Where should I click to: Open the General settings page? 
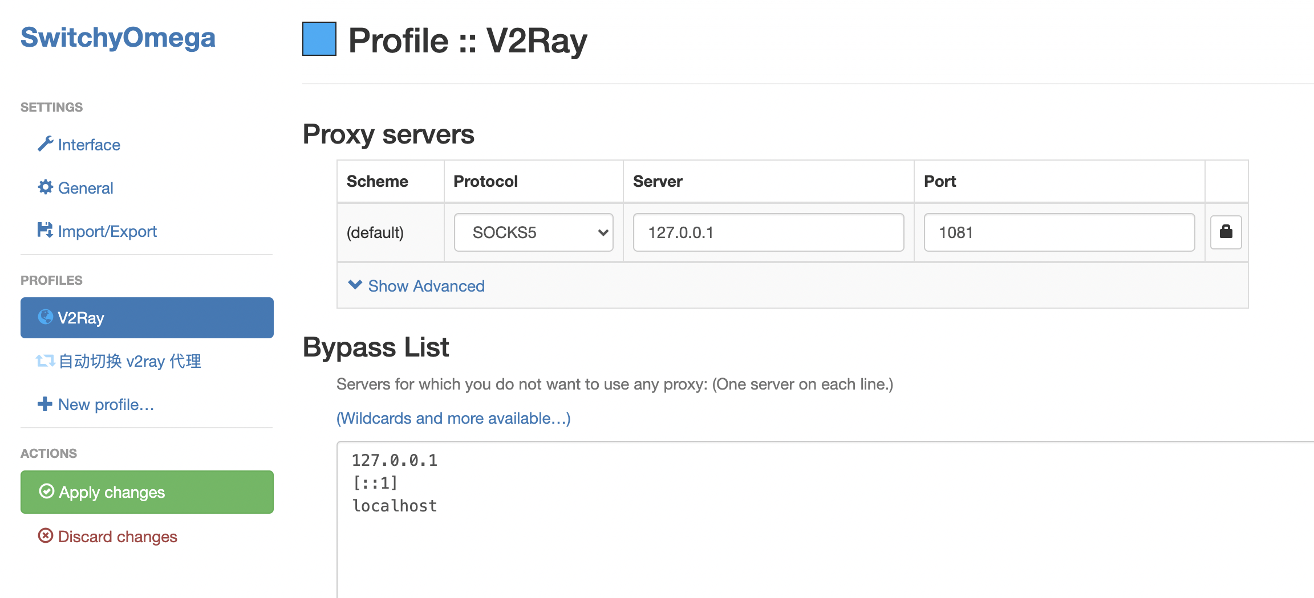pyautogui.click(x=86, y=188)
